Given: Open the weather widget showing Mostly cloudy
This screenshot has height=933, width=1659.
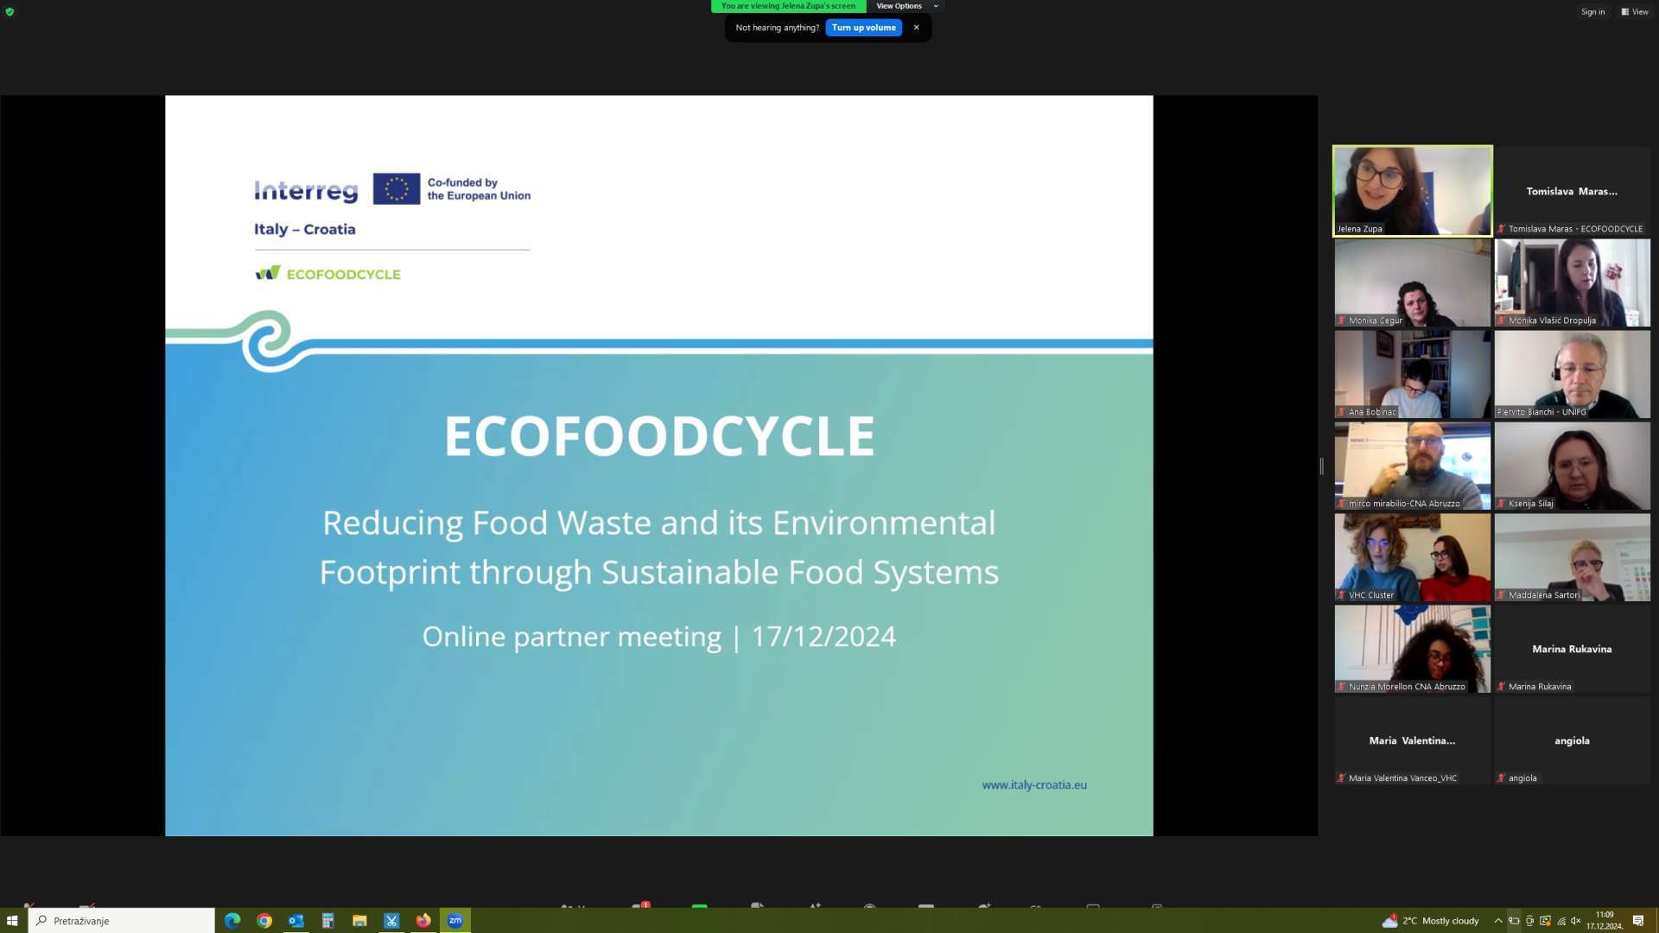Looking at the screenshot, I should tap(1431, 921).
